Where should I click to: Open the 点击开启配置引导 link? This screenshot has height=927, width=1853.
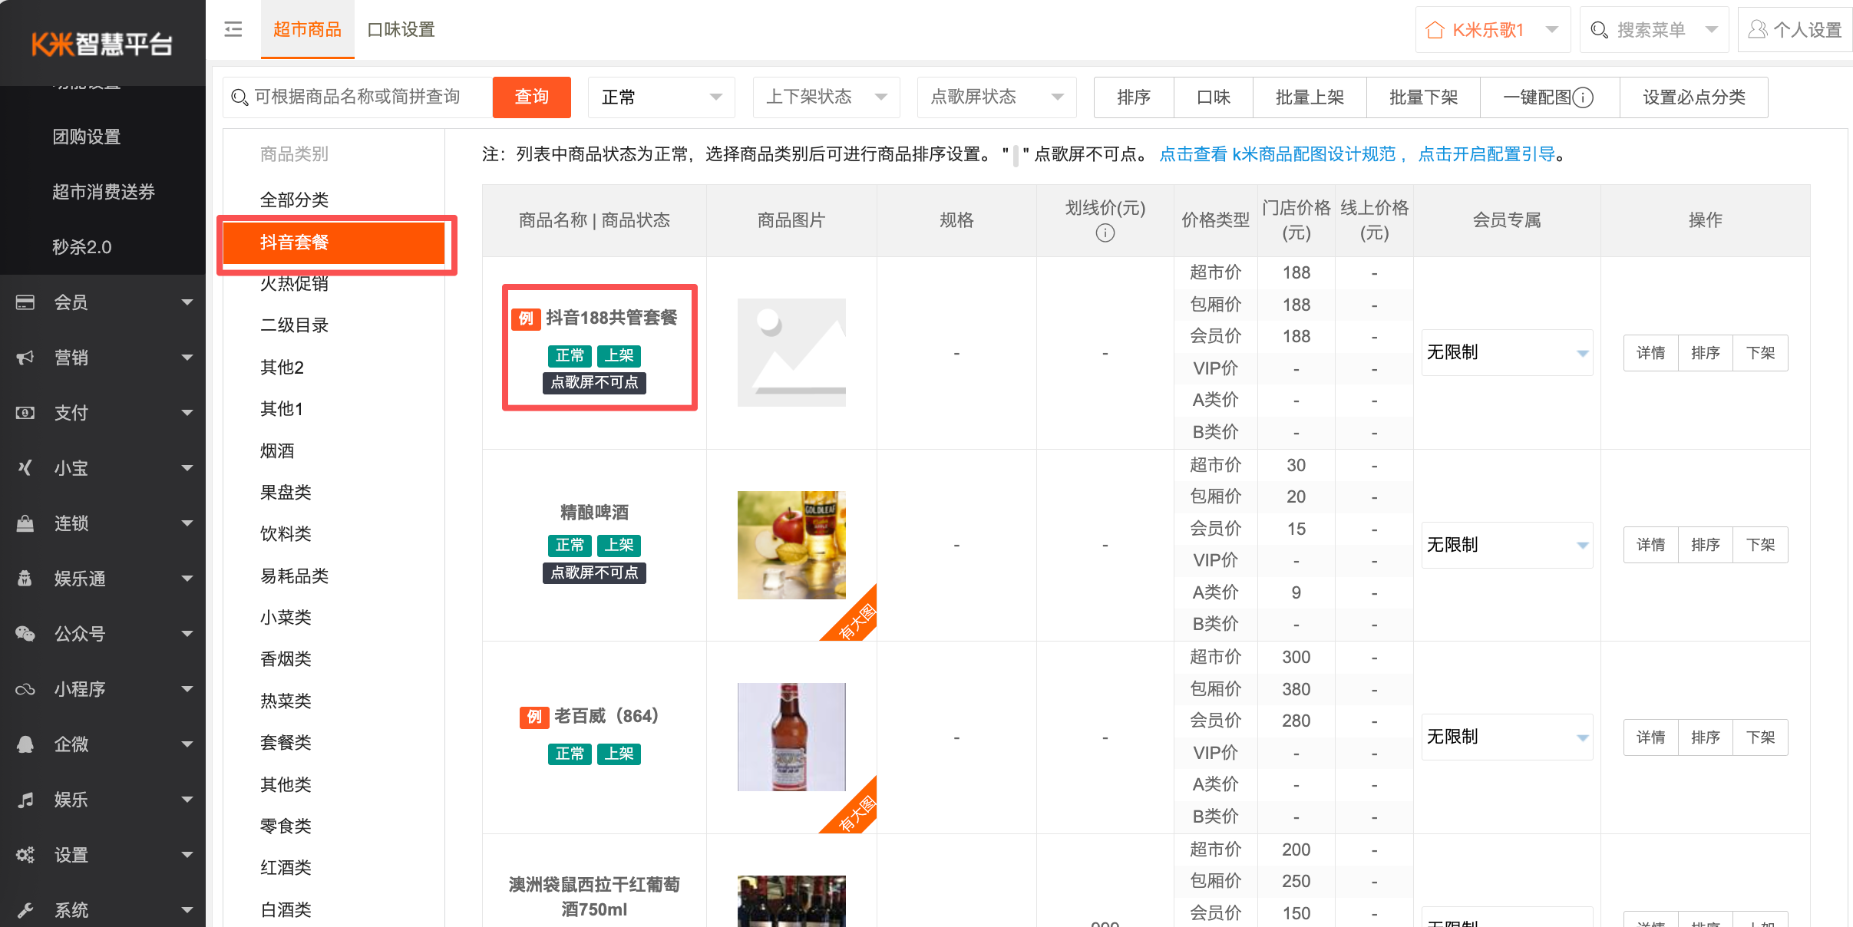coord(1486,153)
